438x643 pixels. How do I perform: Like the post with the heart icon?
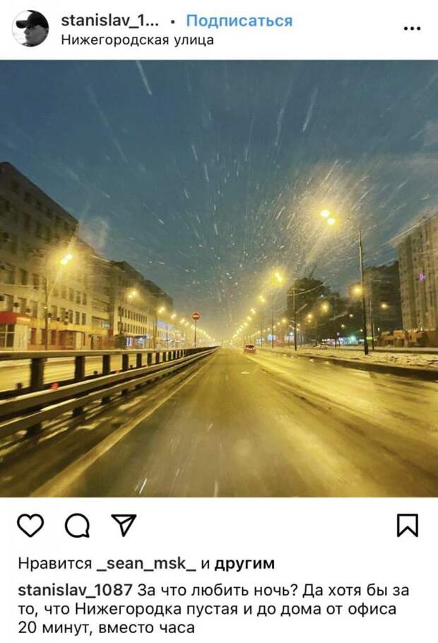tap(31, 525)
